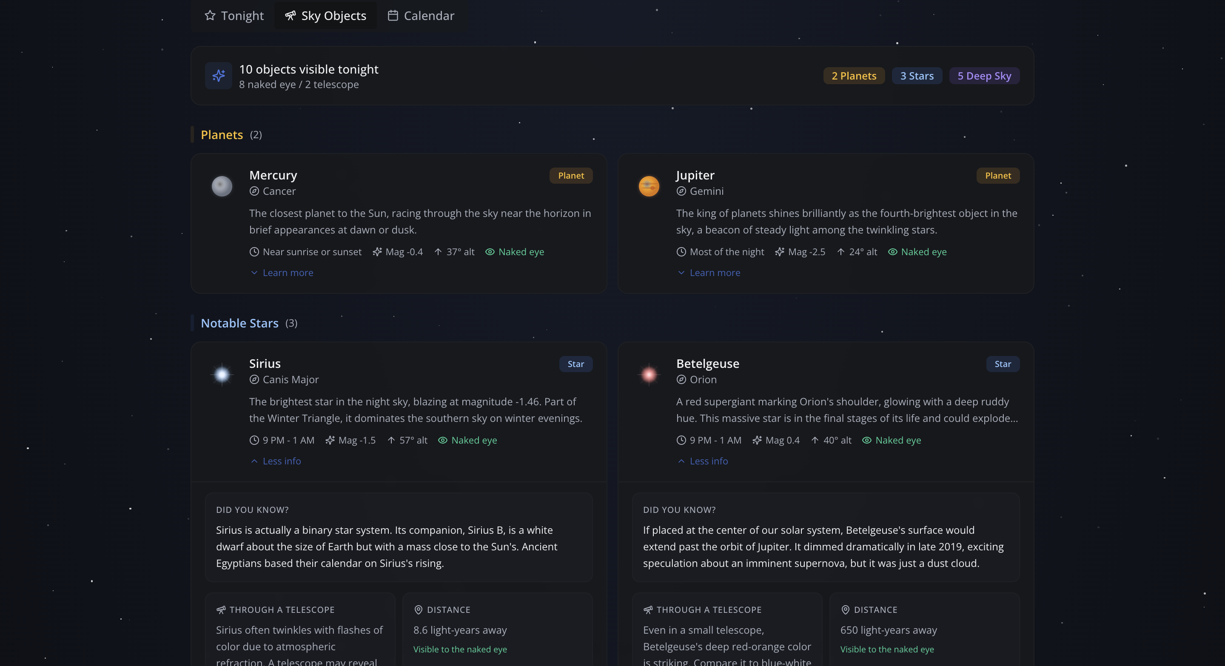Viewport: 1225px width, 666px height.
Task: Switch to the Tonight tab
Action: [x=234, y=16]
